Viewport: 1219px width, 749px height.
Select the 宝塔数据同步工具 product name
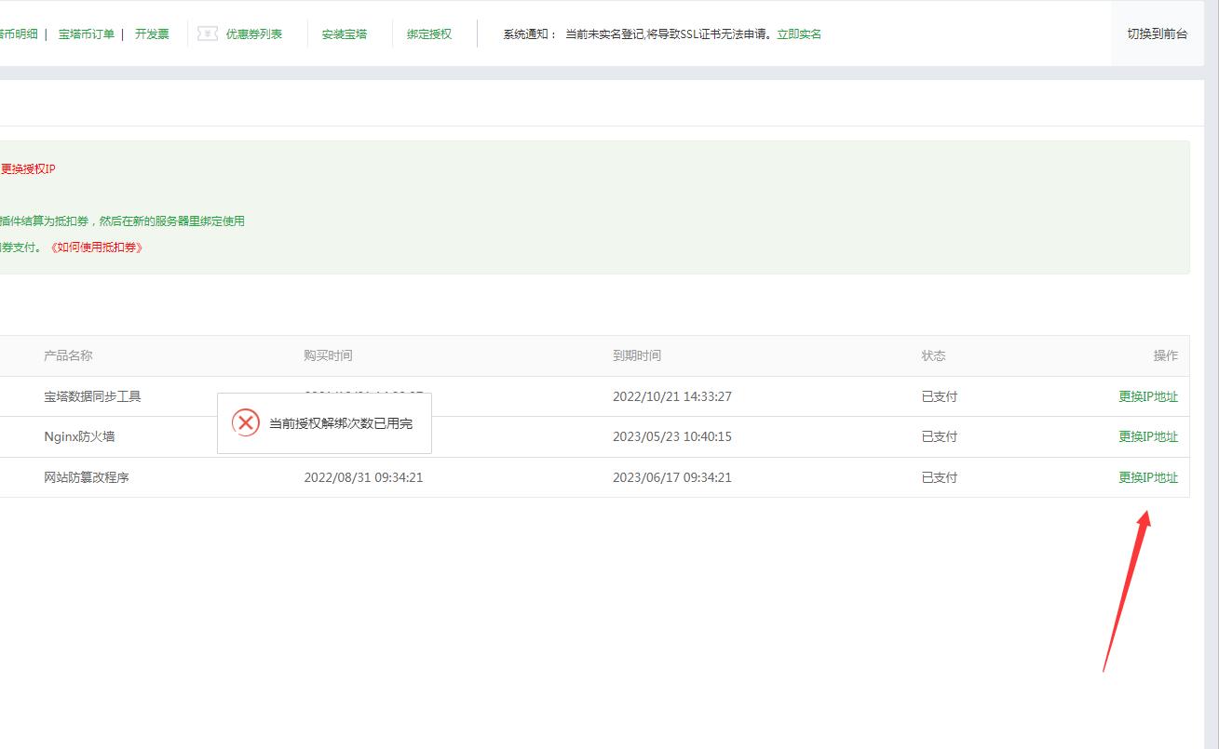pos(93,396)
